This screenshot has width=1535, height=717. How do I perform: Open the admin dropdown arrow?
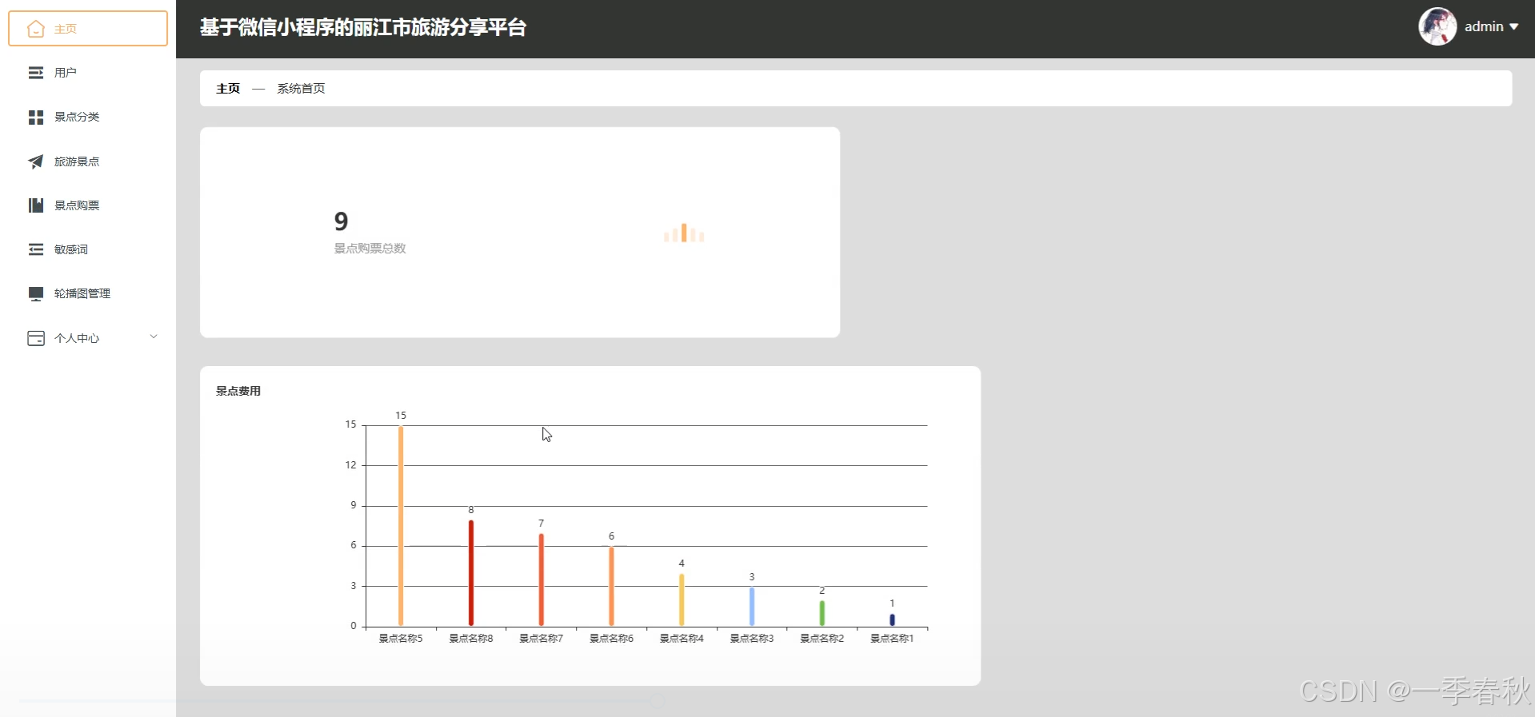(1513, 27)
